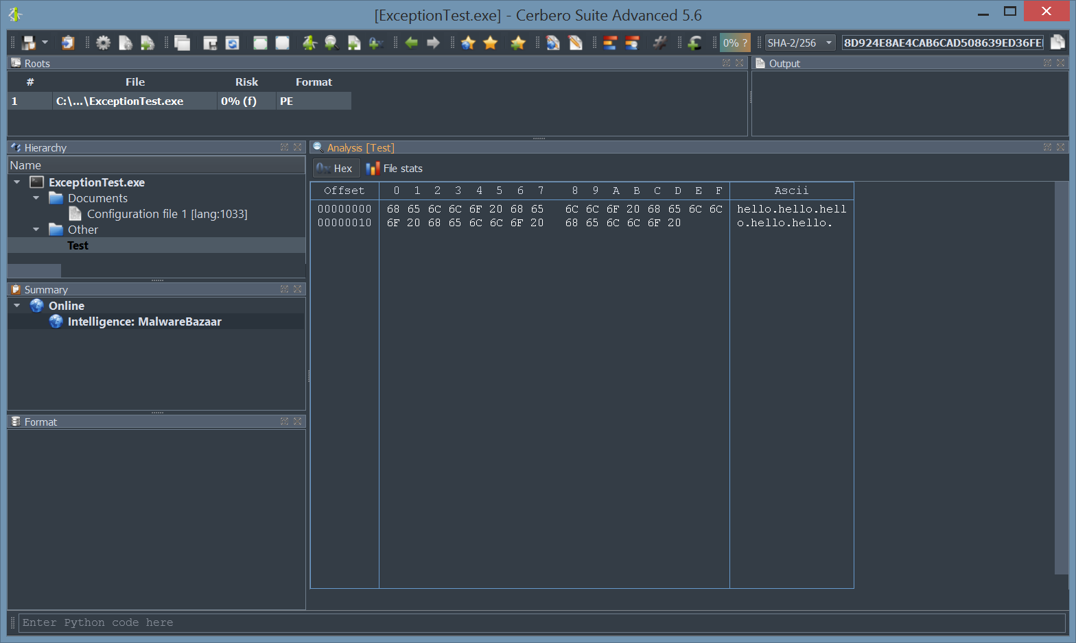The width and height of the screenshot is (1076, 643).
Task: Click the plain yellow star bookmark icon
Action: 491,43
